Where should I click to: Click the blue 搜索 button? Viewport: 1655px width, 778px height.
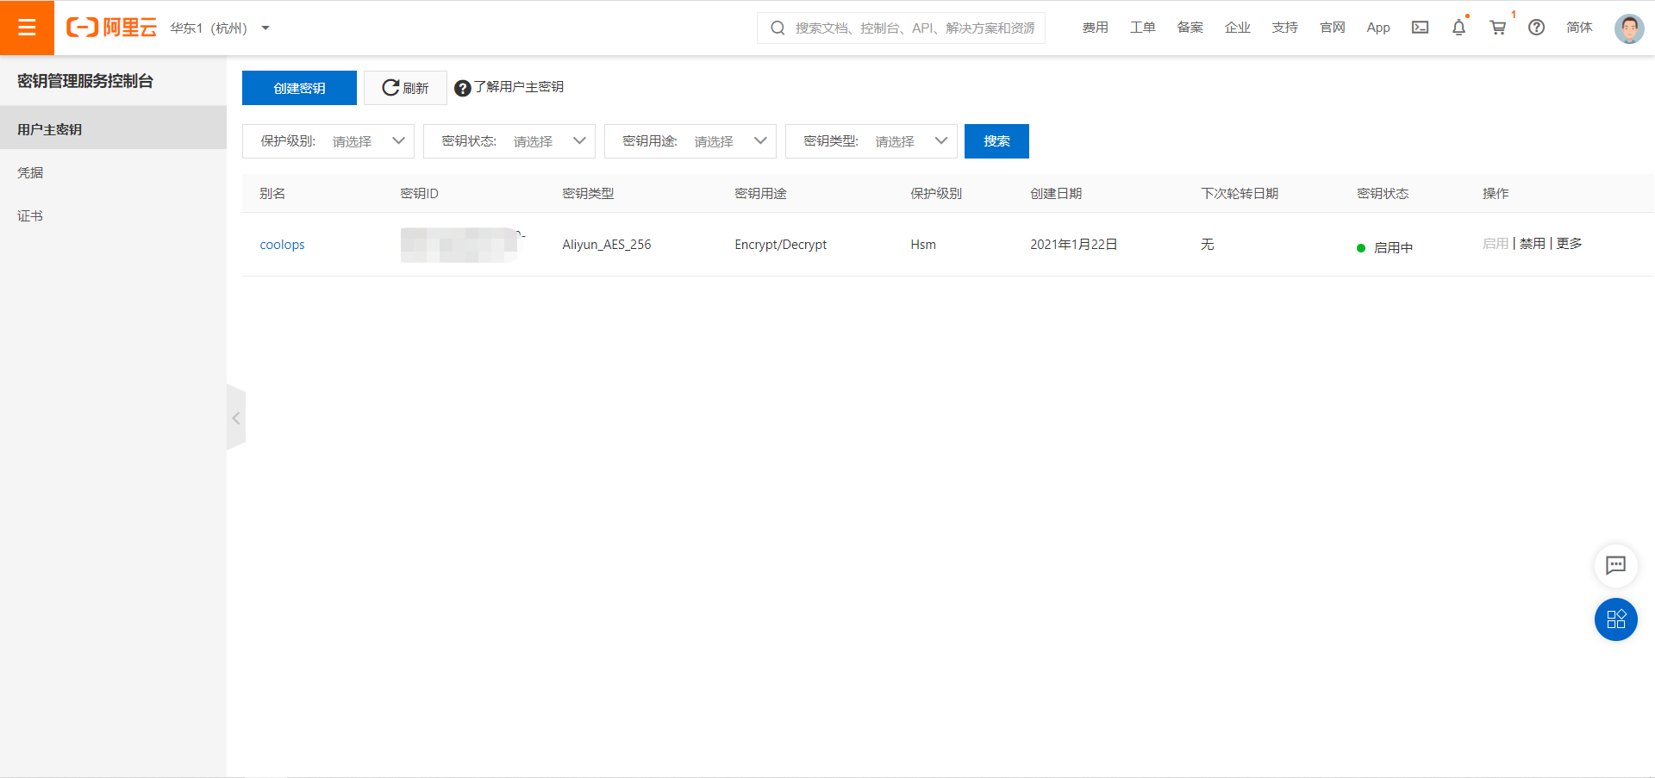coord(996,141)
